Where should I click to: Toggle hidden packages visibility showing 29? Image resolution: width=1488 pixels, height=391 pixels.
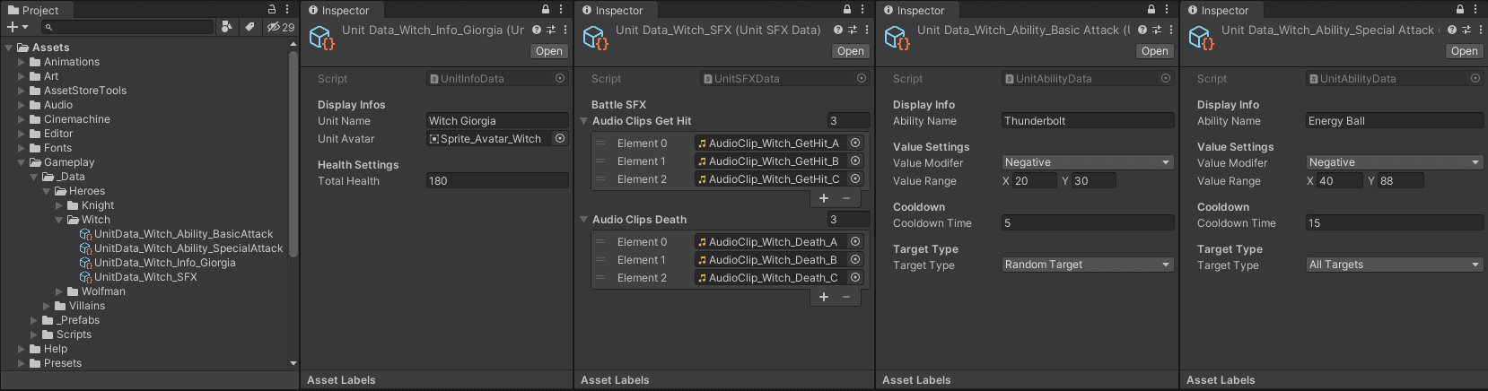pyautogui.click(x=280, y=27)
